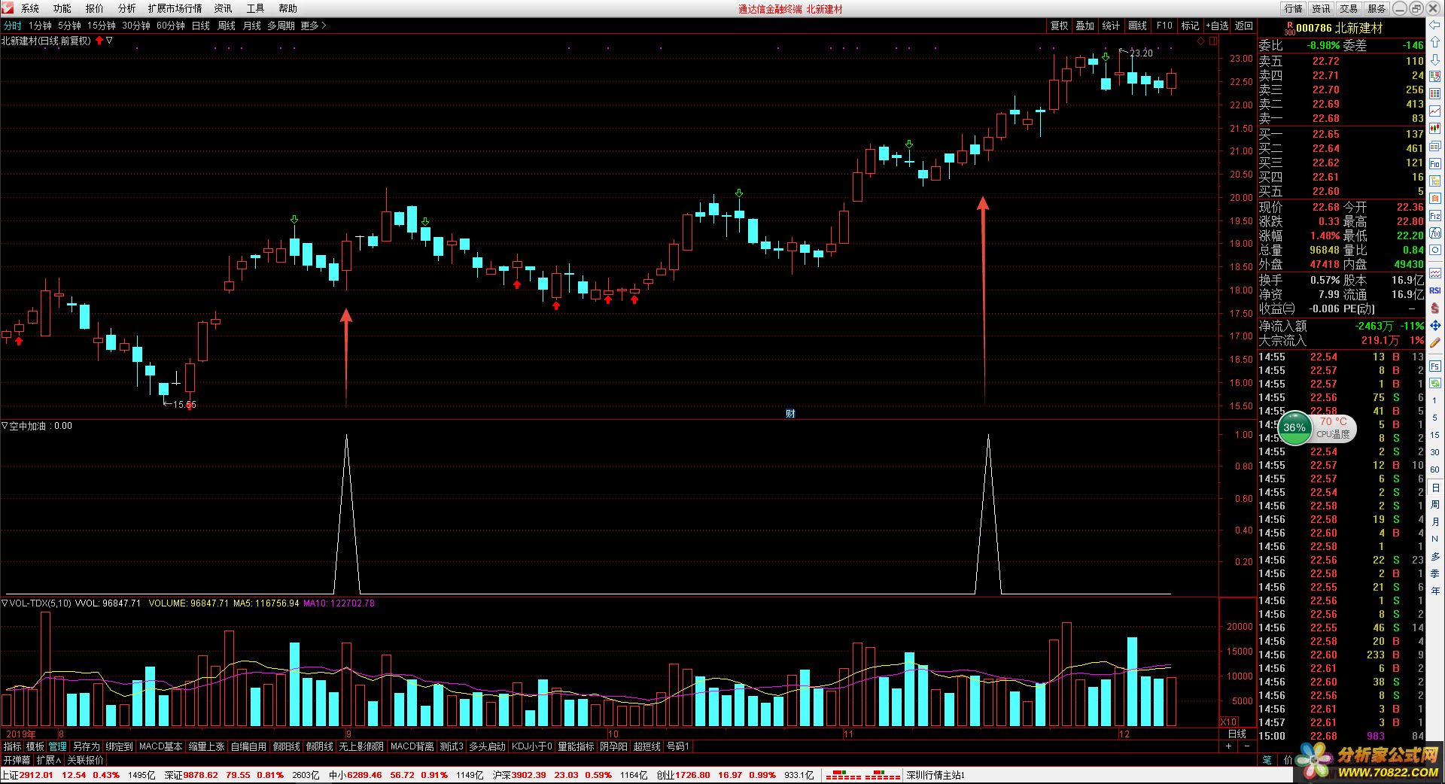The width and height of the screenshot is (1445, 784).
Task: Click the green refresh icon in sidebar
Action: [1435, 384]
